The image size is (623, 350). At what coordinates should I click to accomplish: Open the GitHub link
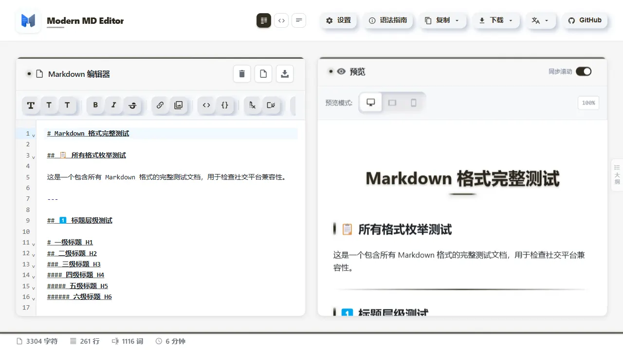coord(584,20)
